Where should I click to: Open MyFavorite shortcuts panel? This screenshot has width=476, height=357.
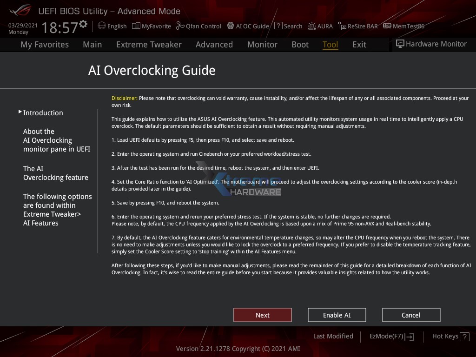click(x=151, y=26)
